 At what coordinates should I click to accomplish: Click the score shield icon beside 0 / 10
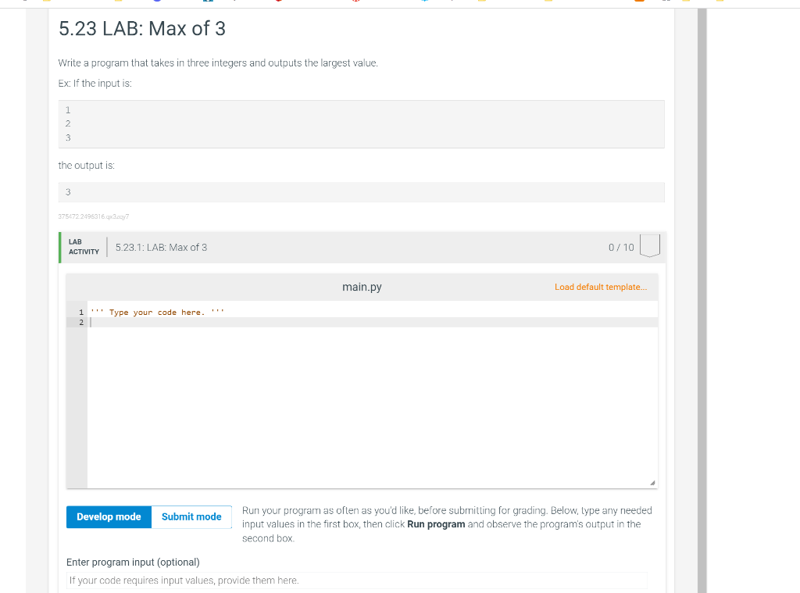(649, 245)
